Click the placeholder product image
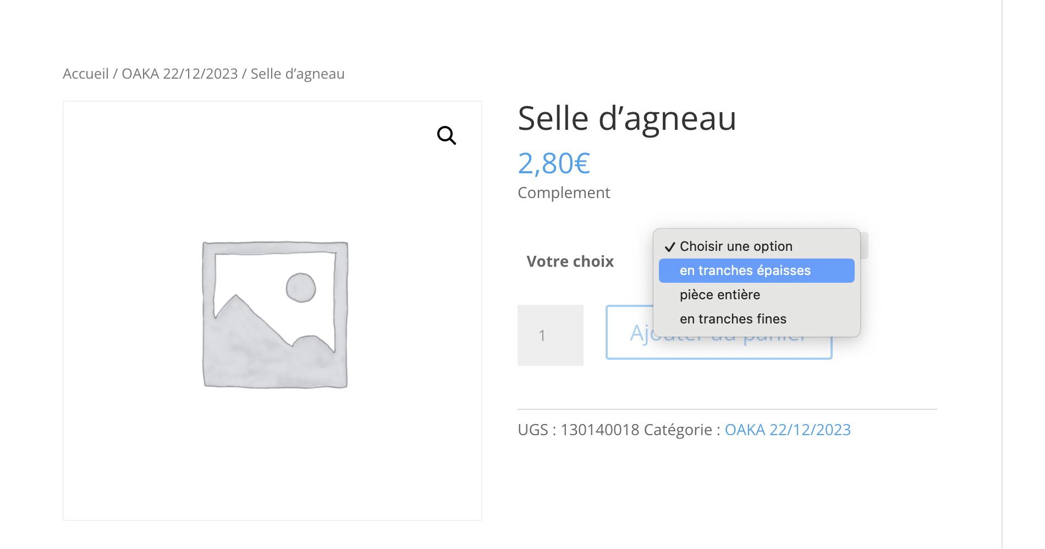The image size is (1045, 549). click(275, 315)
